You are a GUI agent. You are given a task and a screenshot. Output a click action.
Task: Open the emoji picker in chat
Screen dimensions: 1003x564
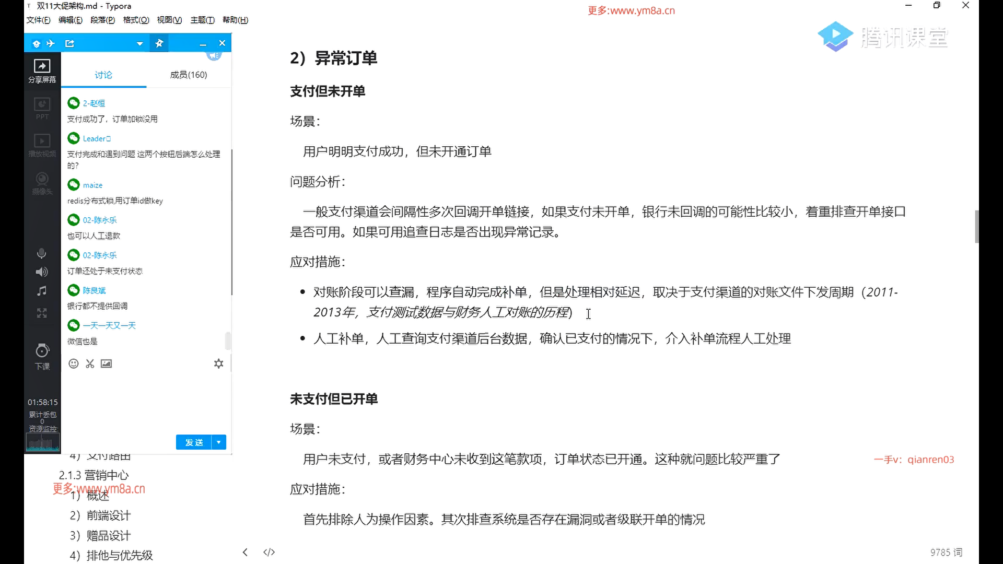74,363
